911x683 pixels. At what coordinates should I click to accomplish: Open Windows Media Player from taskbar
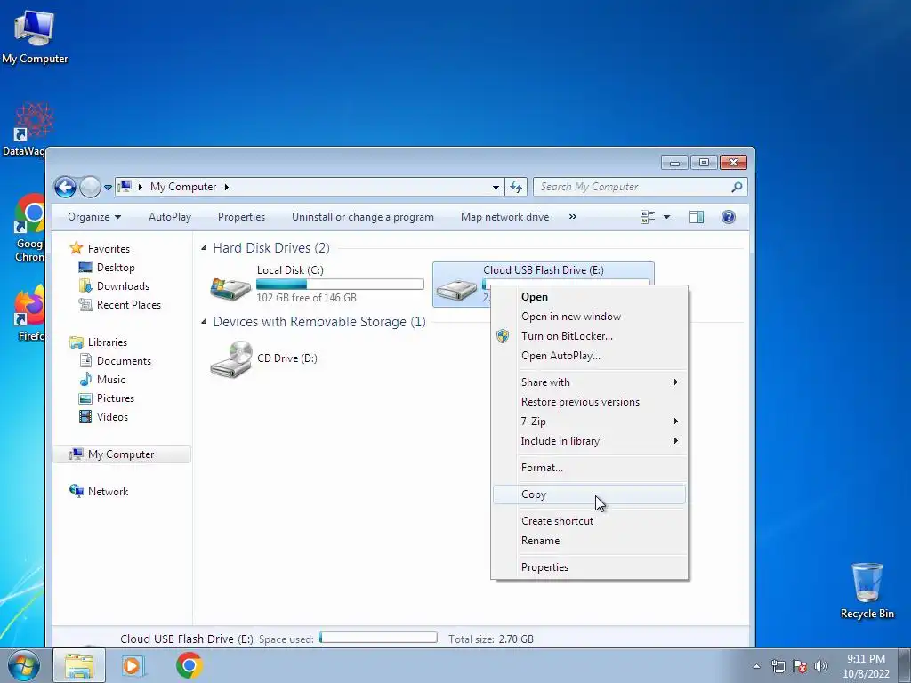[x=133, y=665]
